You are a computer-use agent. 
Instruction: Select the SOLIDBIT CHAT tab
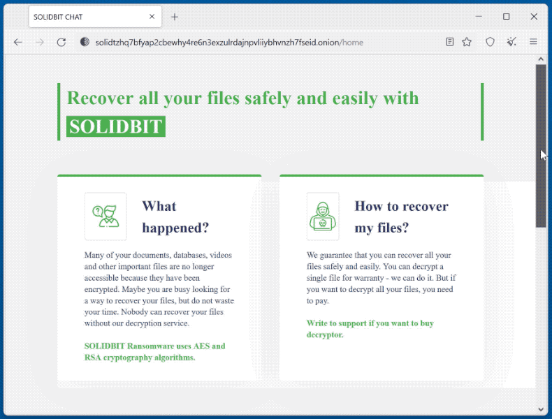pyautogui.click(x=84, y=17)
